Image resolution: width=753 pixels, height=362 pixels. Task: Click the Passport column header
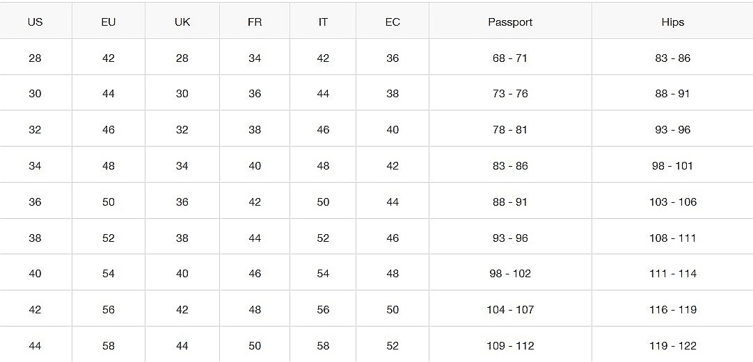pos(510,22)
